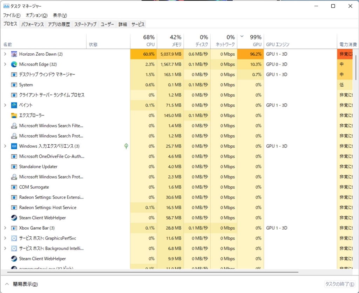
Task: Switch to the スタートアップ tab
Action: click(x=85, y=25)
